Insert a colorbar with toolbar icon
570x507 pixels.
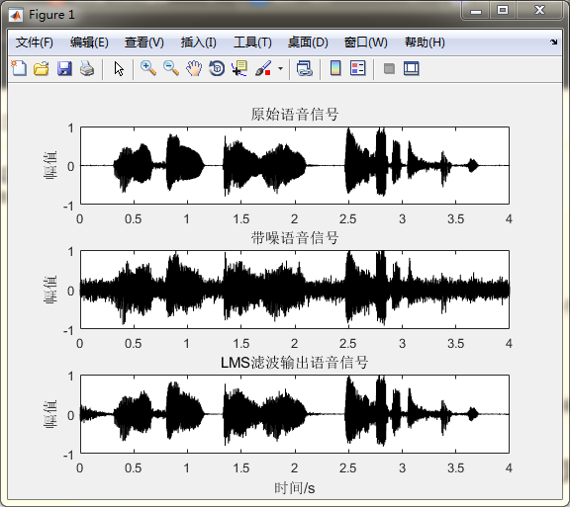click(335, 68)
